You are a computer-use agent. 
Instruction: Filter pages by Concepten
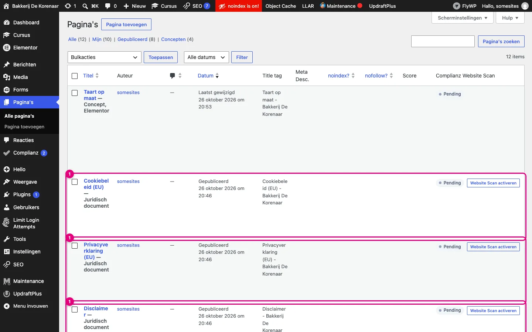173,39
